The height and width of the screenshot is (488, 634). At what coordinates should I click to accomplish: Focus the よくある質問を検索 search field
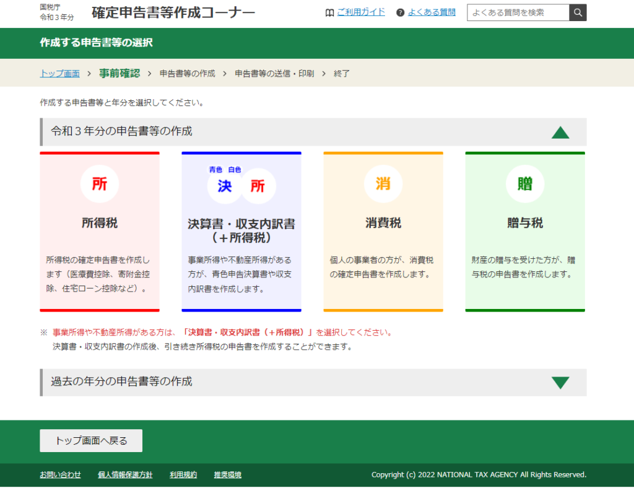click(518, 12)
